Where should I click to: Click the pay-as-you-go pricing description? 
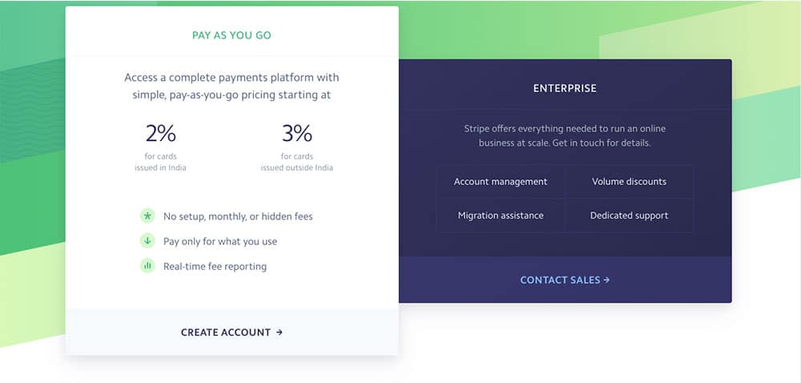point(231,87)
